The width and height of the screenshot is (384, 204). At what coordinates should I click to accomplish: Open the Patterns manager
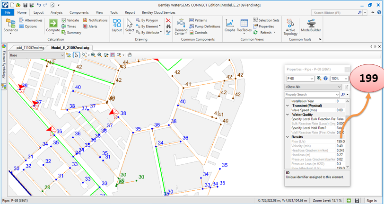tap(198, 20)
